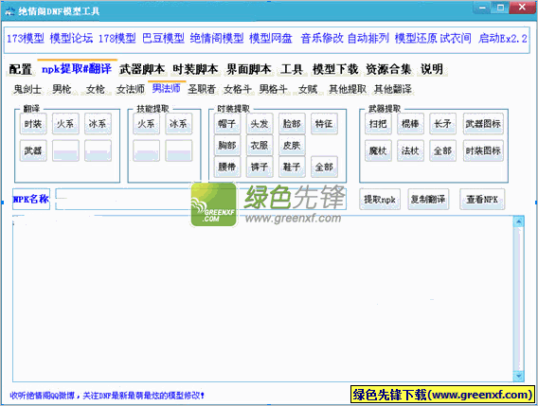Viewport: 538px width, 406px height.
Task: Click the 衣服 button
Action: tap(259, 146)
